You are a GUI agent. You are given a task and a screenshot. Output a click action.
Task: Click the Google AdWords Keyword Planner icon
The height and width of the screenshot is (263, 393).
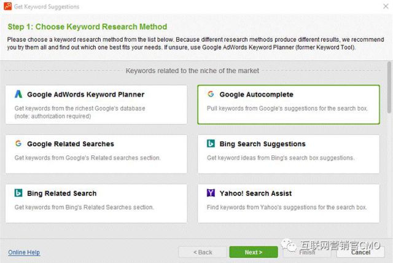point(18,95)
